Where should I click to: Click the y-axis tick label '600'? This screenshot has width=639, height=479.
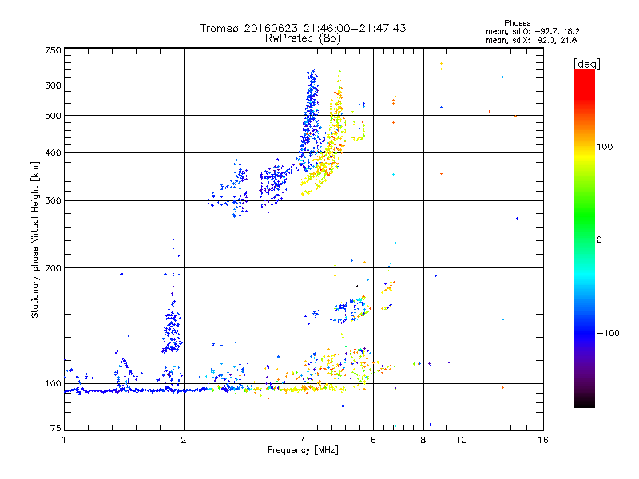click(x=53, y=85)
